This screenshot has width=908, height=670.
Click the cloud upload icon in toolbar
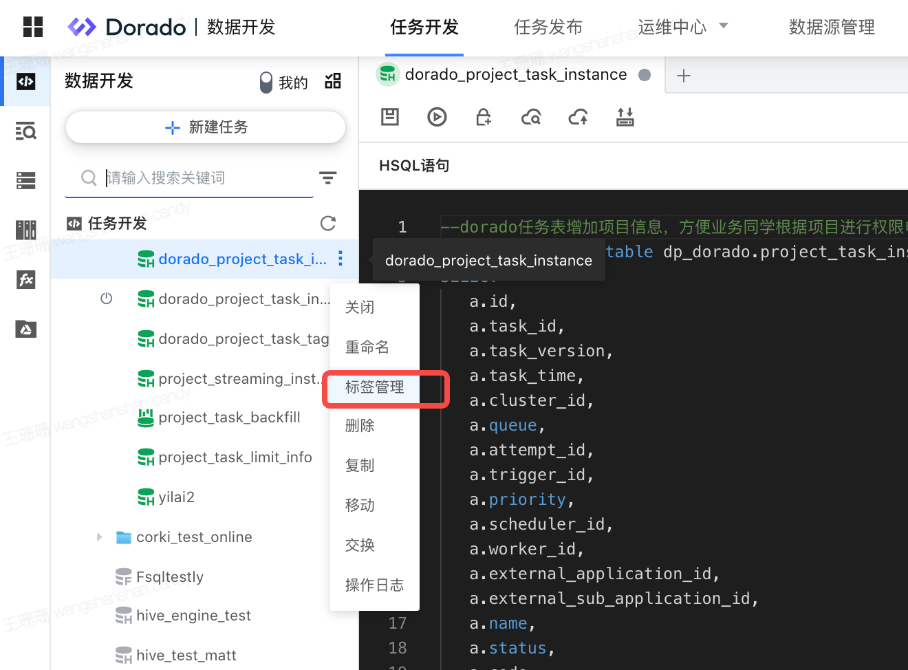pyautogui.click(x=578, y=117)
